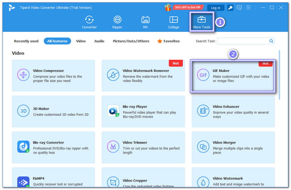
Task: Open the MV maker icon
Action: tap(145, 22)
